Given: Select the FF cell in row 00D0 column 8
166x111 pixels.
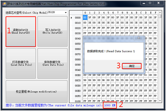Looking at the screenshot, I should tap(122, 85).
